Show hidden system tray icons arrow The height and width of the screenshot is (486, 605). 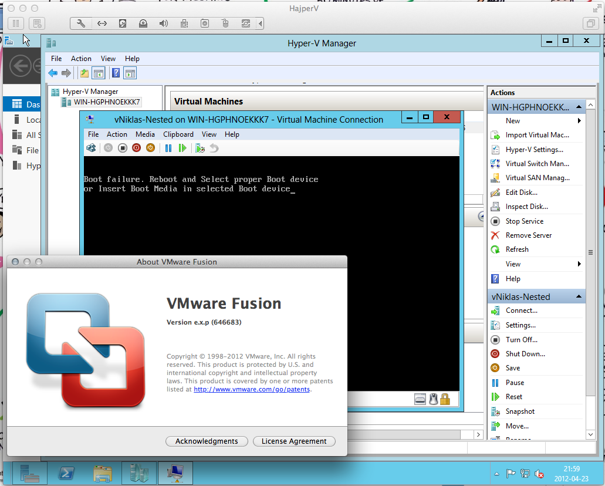click(496, 474)
